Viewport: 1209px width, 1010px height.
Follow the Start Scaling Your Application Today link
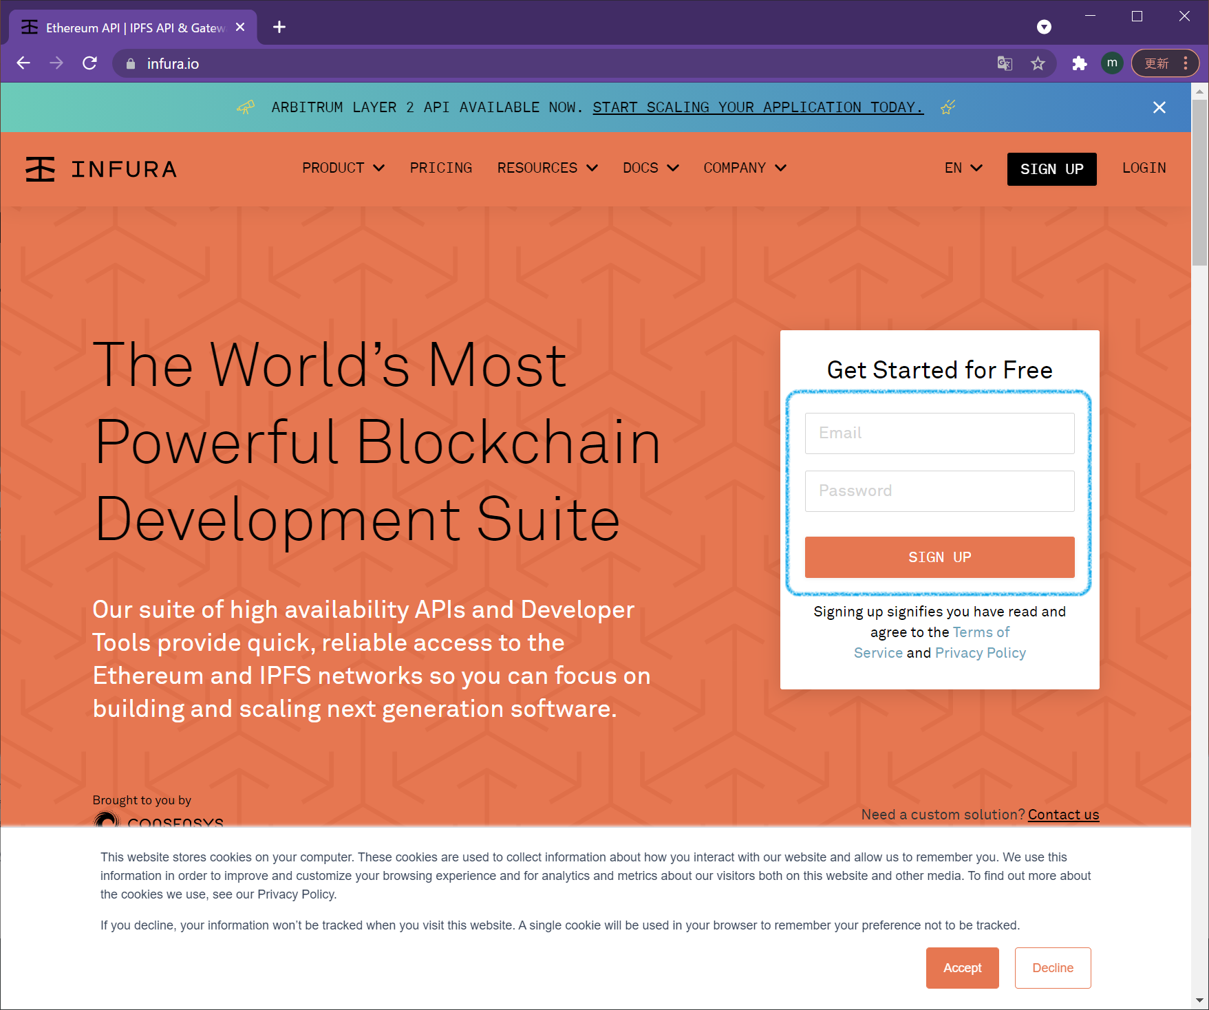pos(758,107)
